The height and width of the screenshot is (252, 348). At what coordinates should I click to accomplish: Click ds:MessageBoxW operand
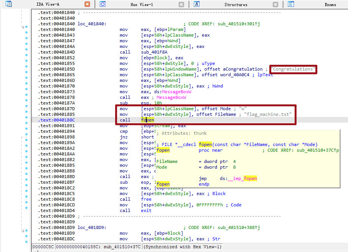click(173, 92)
